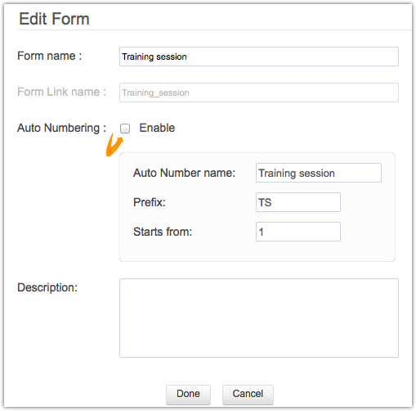416x411 pixels.
Task: Click inside the Description text area
Action: pos(259,318)
